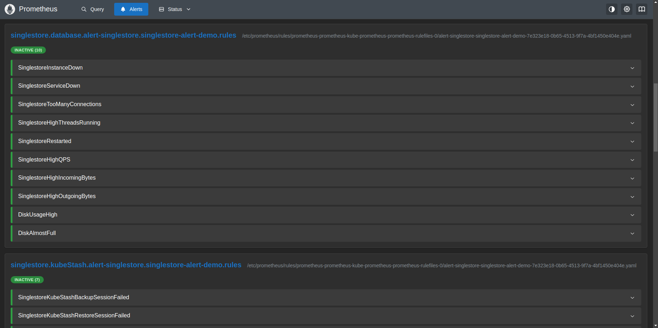Viewport: 658px width, 328px height.
Task: Click the vertical scrollbar thumb
Action: (656, 117)
